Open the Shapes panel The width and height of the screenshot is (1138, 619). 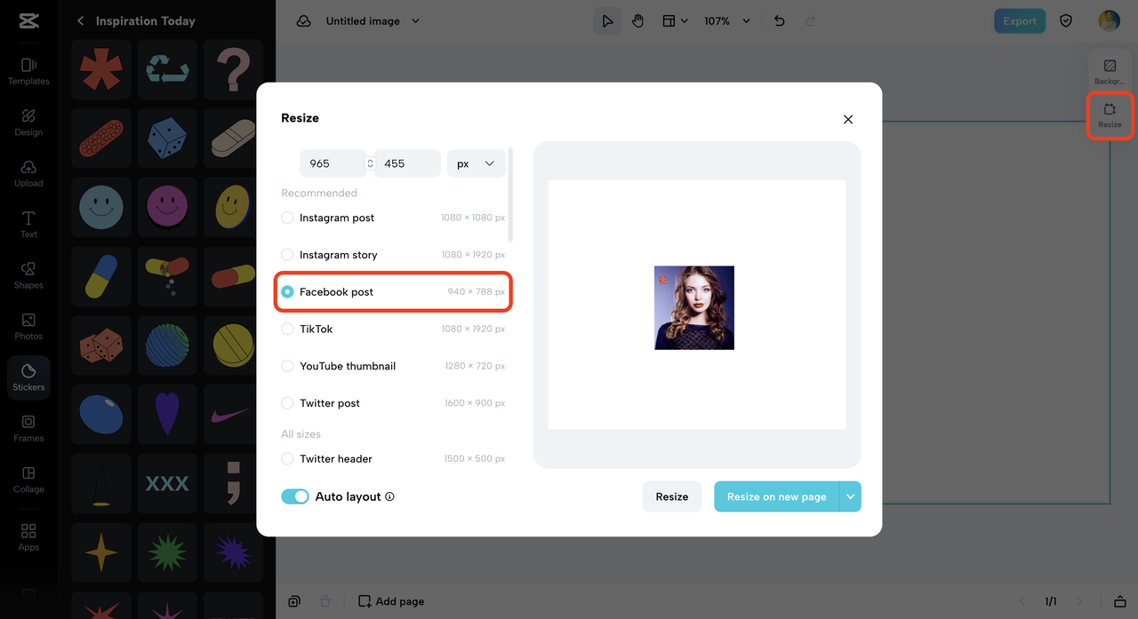coord(28,275)
